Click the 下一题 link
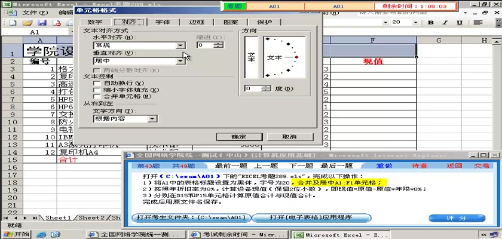Image resolution: width=502 pixels, height=239 pixels. point(301,166)
